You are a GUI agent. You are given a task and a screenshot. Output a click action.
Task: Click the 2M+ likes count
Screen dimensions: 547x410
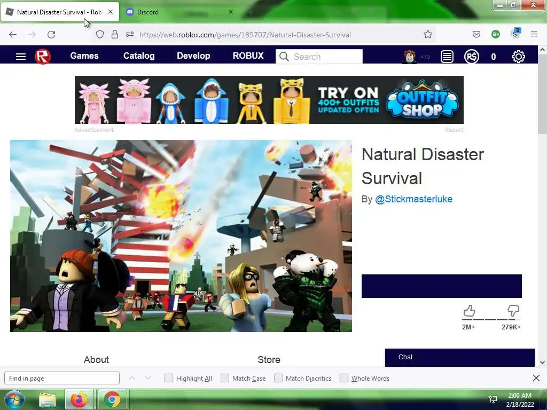(x=468, y=327)
